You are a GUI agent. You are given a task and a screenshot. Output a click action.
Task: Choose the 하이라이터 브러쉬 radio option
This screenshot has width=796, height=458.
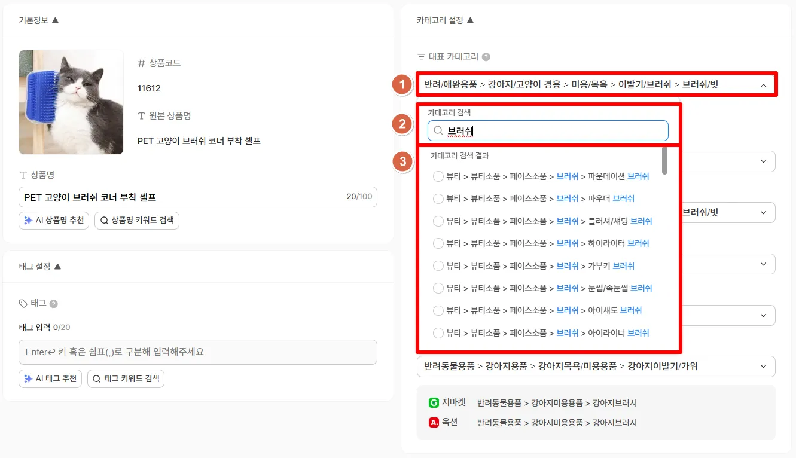(438, 243)
